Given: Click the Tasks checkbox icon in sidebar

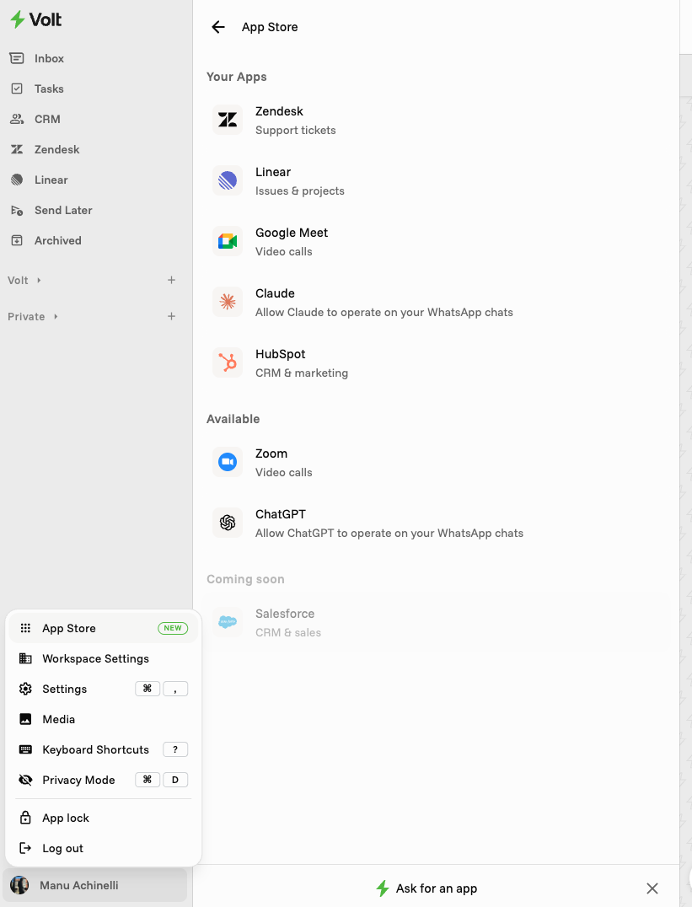Looking at the screenshot, I should [17, 89].
